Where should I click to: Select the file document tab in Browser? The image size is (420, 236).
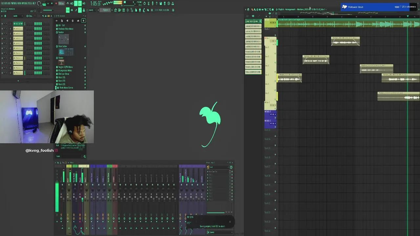click(62, 21)
